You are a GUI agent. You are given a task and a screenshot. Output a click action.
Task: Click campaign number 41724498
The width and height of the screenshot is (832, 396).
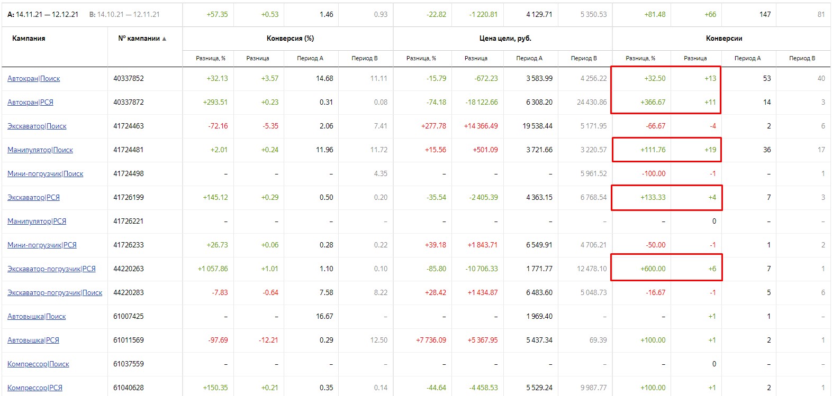pos(129,173)
